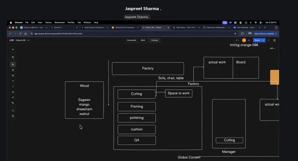Select the Space to work box
The image size is (298, 161).
[179, 93]
